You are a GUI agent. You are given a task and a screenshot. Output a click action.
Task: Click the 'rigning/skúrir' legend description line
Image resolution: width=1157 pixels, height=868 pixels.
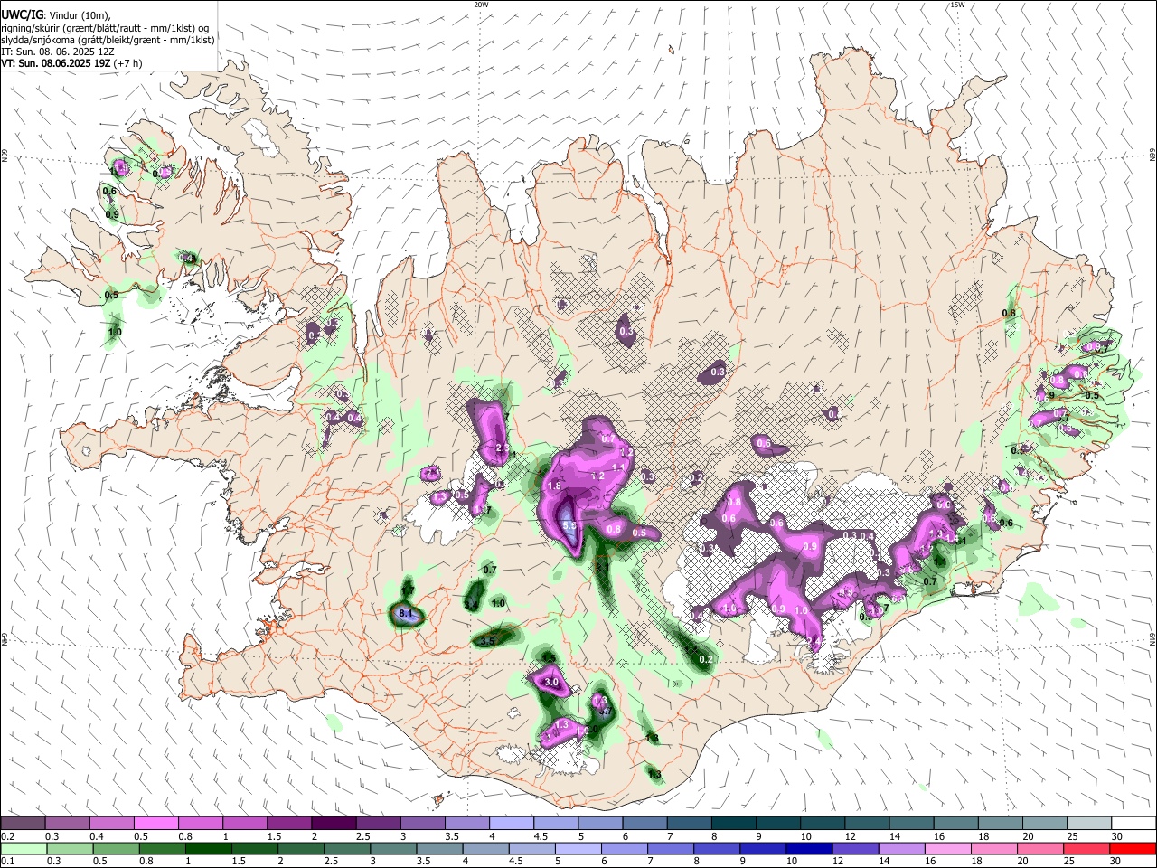(x=105, y=27)
